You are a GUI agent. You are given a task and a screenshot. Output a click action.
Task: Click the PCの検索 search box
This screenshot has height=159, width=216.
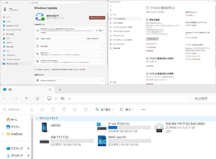(204, 98)
